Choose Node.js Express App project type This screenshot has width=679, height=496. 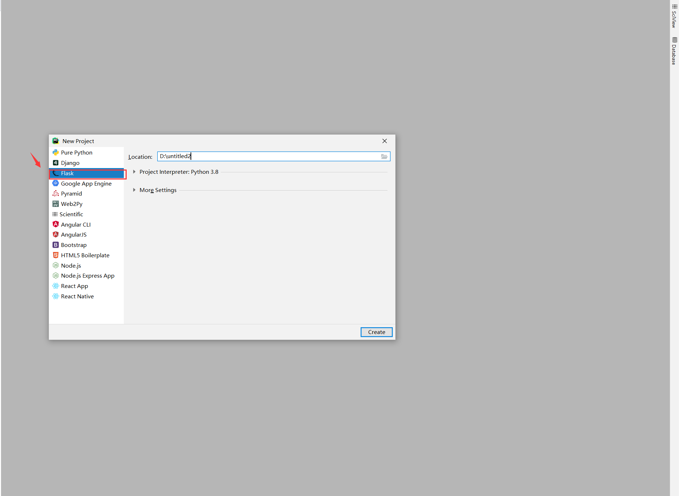pos(86,275)
